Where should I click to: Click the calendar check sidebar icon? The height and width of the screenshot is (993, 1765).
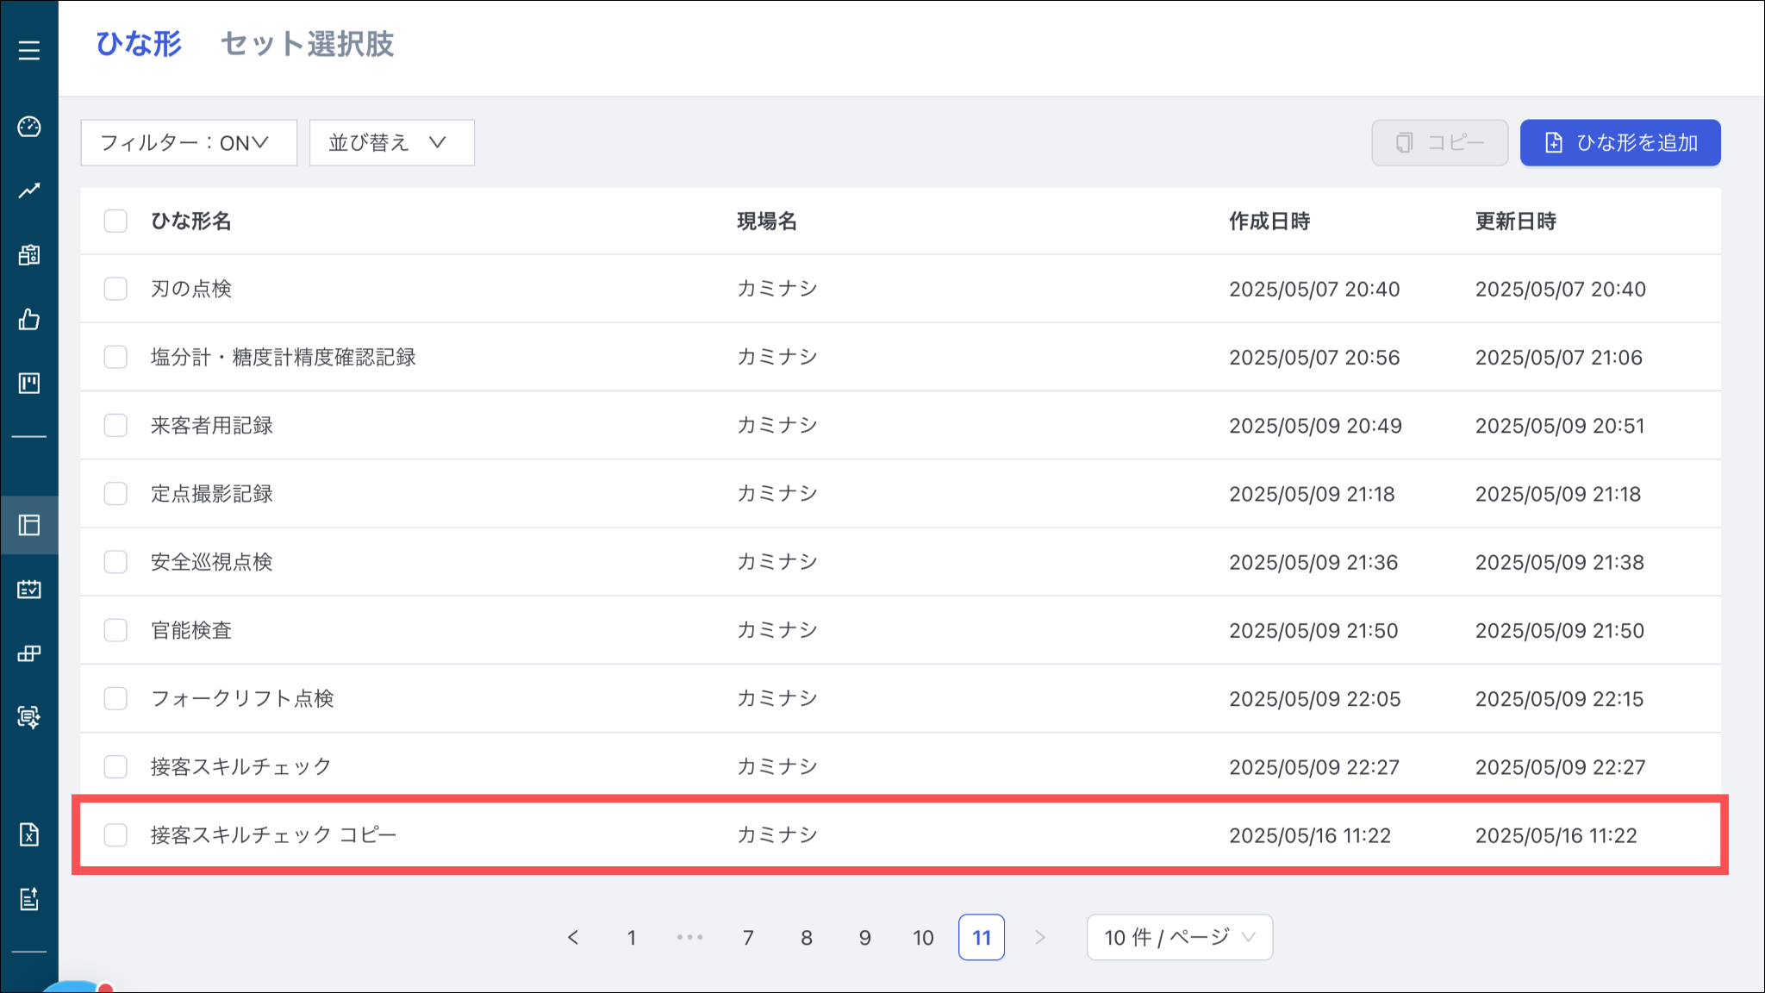coord(29,590)
